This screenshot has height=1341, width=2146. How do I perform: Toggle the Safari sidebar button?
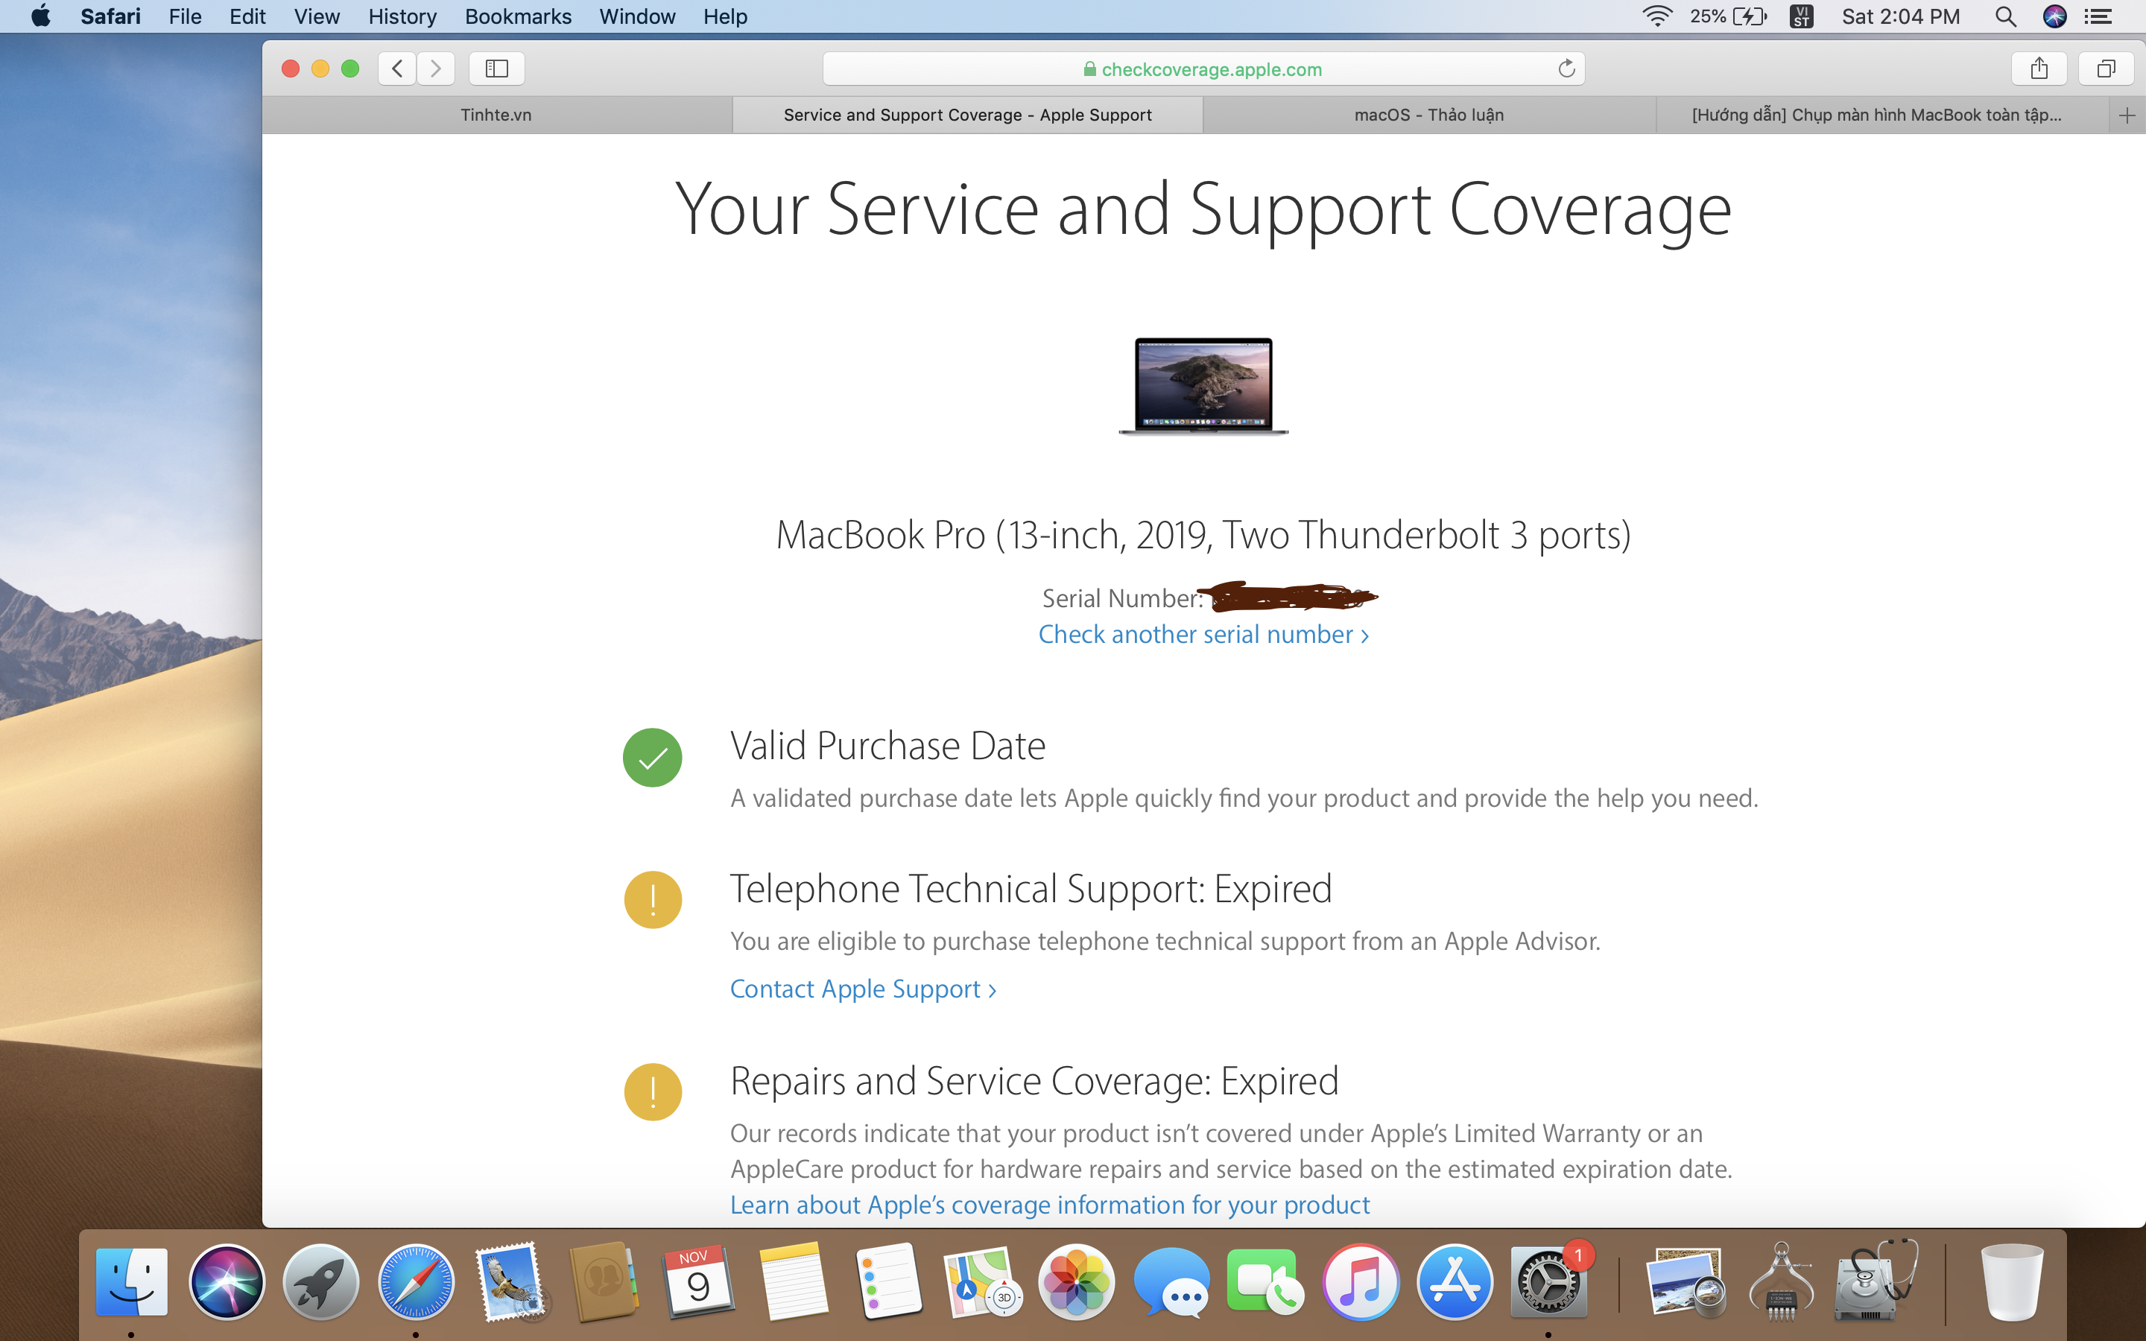496,69
